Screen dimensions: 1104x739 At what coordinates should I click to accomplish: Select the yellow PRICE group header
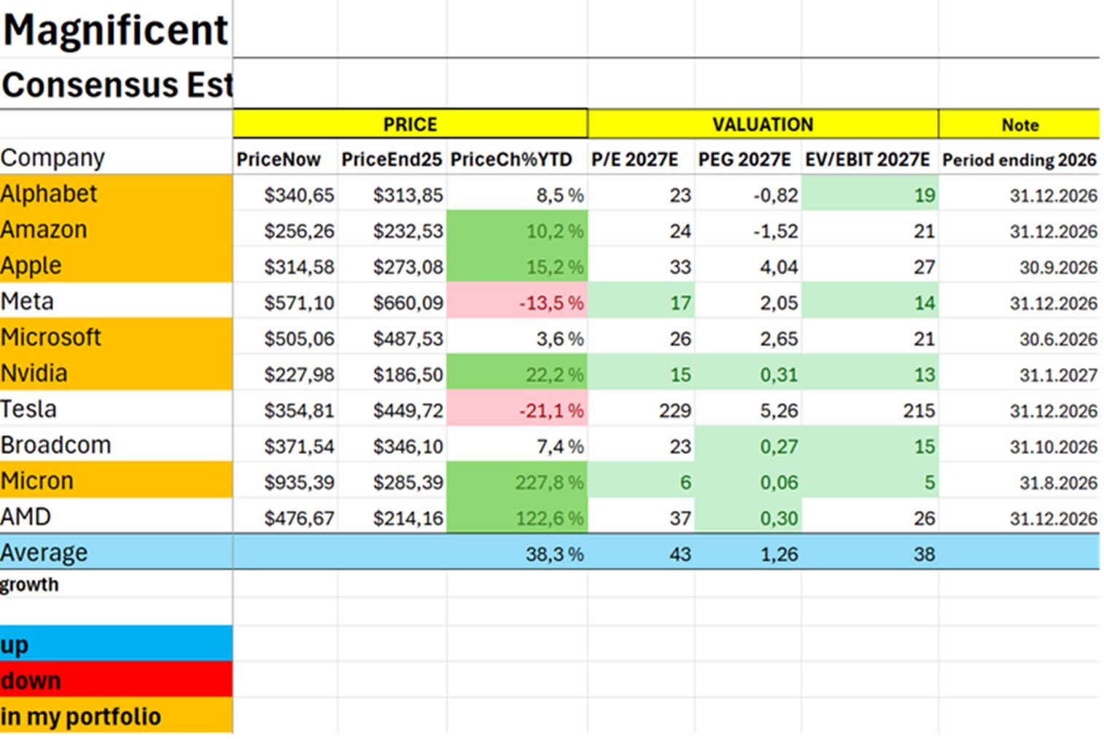tap(411, 124)
